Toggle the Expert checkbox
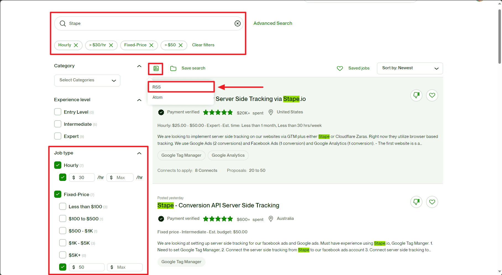Screen dimensions: 502x275 tap(58, 136)
